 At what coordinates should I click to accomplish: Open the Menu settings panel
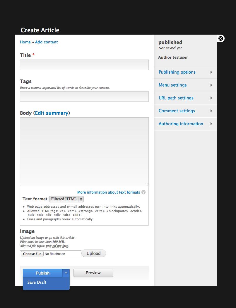pos(172,85)
